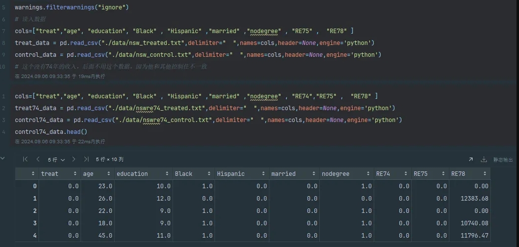The height and width of the screenshot is (247, 519).
Task: Sort by the Hispanic column sort arrows
Action: click(x=263, y=173)
